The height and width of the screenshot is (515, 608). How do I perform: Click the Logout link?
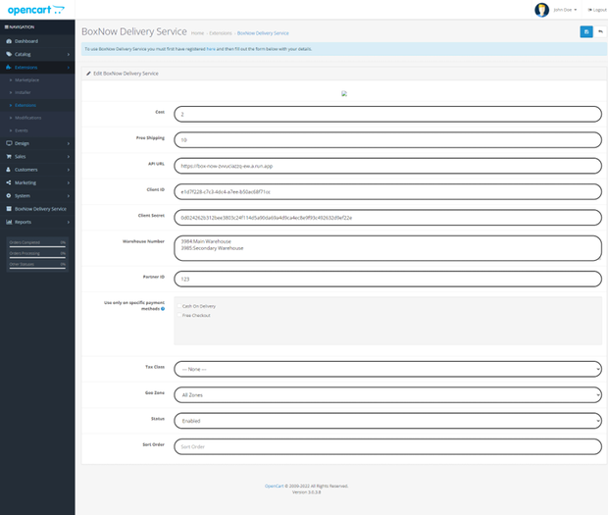pyautogui.click(x=596, y=10)
